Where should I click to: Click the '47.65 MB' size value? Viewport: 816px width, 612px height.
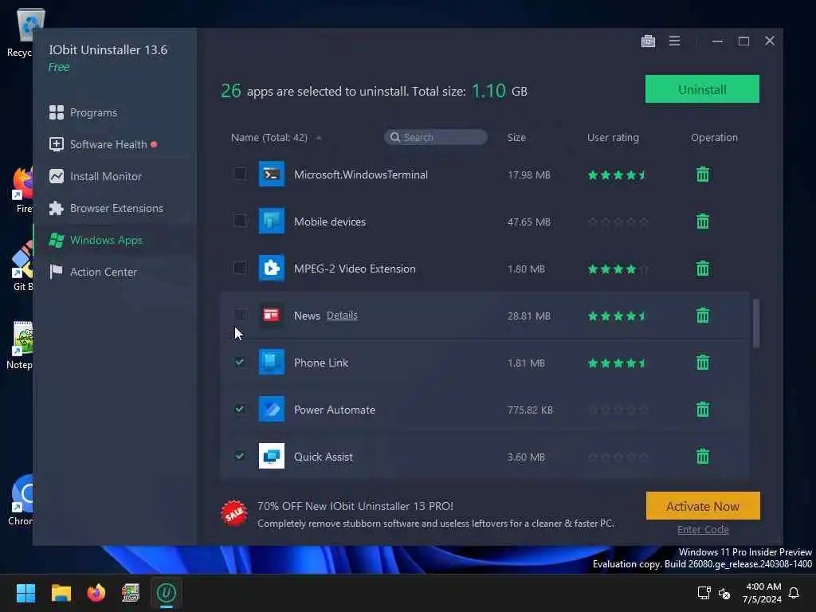click(x=529, y=222)
